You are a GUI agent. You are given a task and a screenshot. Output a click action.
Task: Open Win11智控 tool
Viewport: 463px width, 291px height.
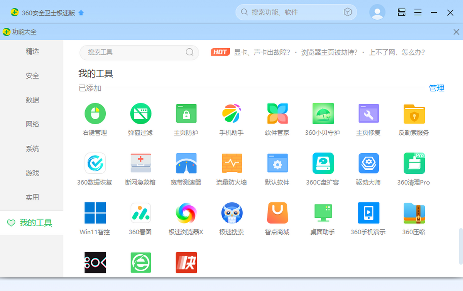click(95, 213)
